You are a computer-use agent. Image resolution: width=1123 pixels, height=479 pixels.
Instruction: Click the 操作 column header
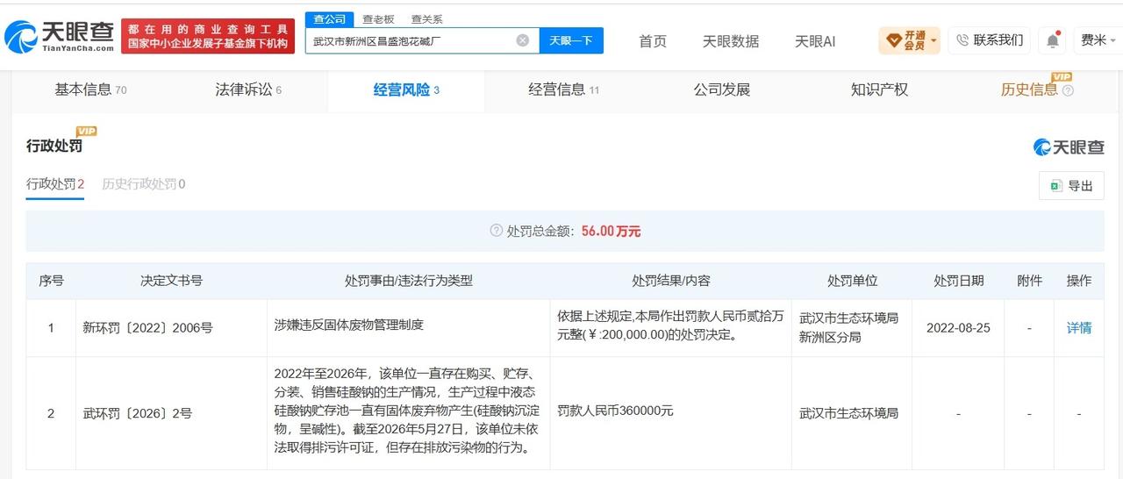coord(1079,281)
